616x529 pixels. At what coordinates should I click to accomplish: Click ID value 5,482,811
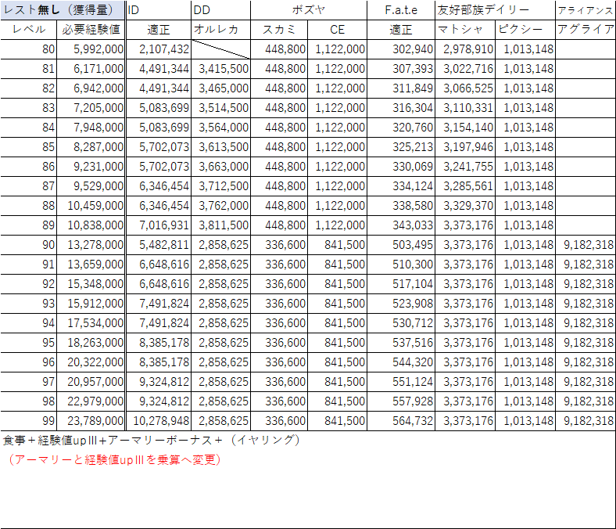[x=159, y=245]
